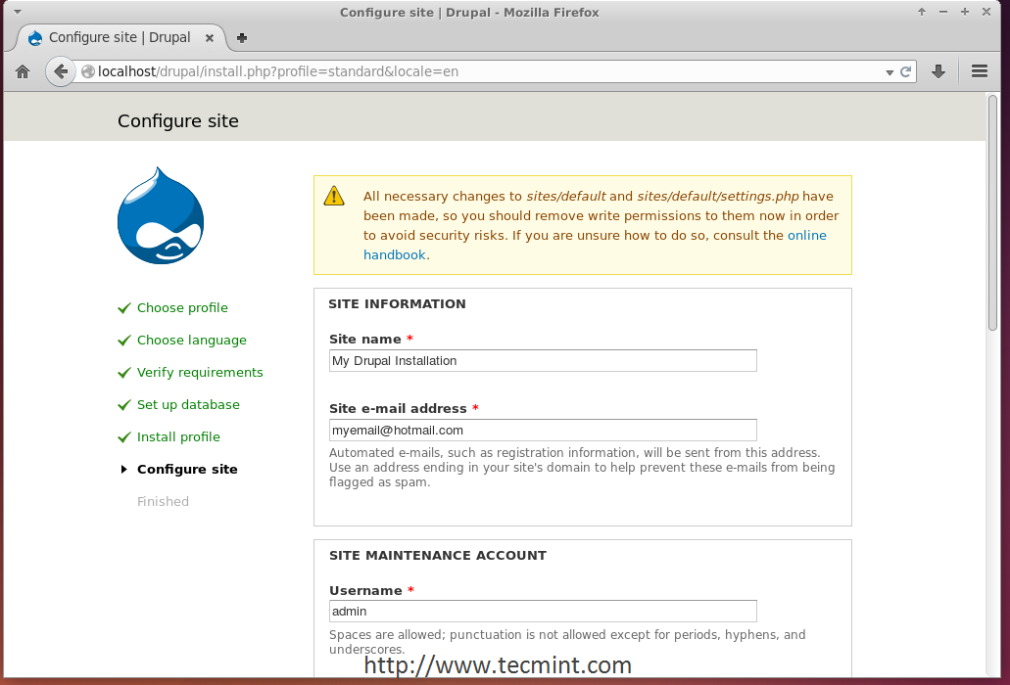Click into the Site name field

click(543, 361)
